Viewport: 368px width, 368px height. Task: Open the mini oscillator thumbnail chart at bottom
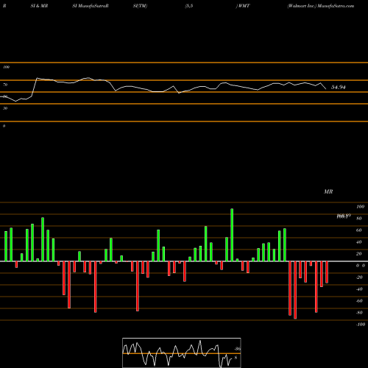click(x=182, y=353)
